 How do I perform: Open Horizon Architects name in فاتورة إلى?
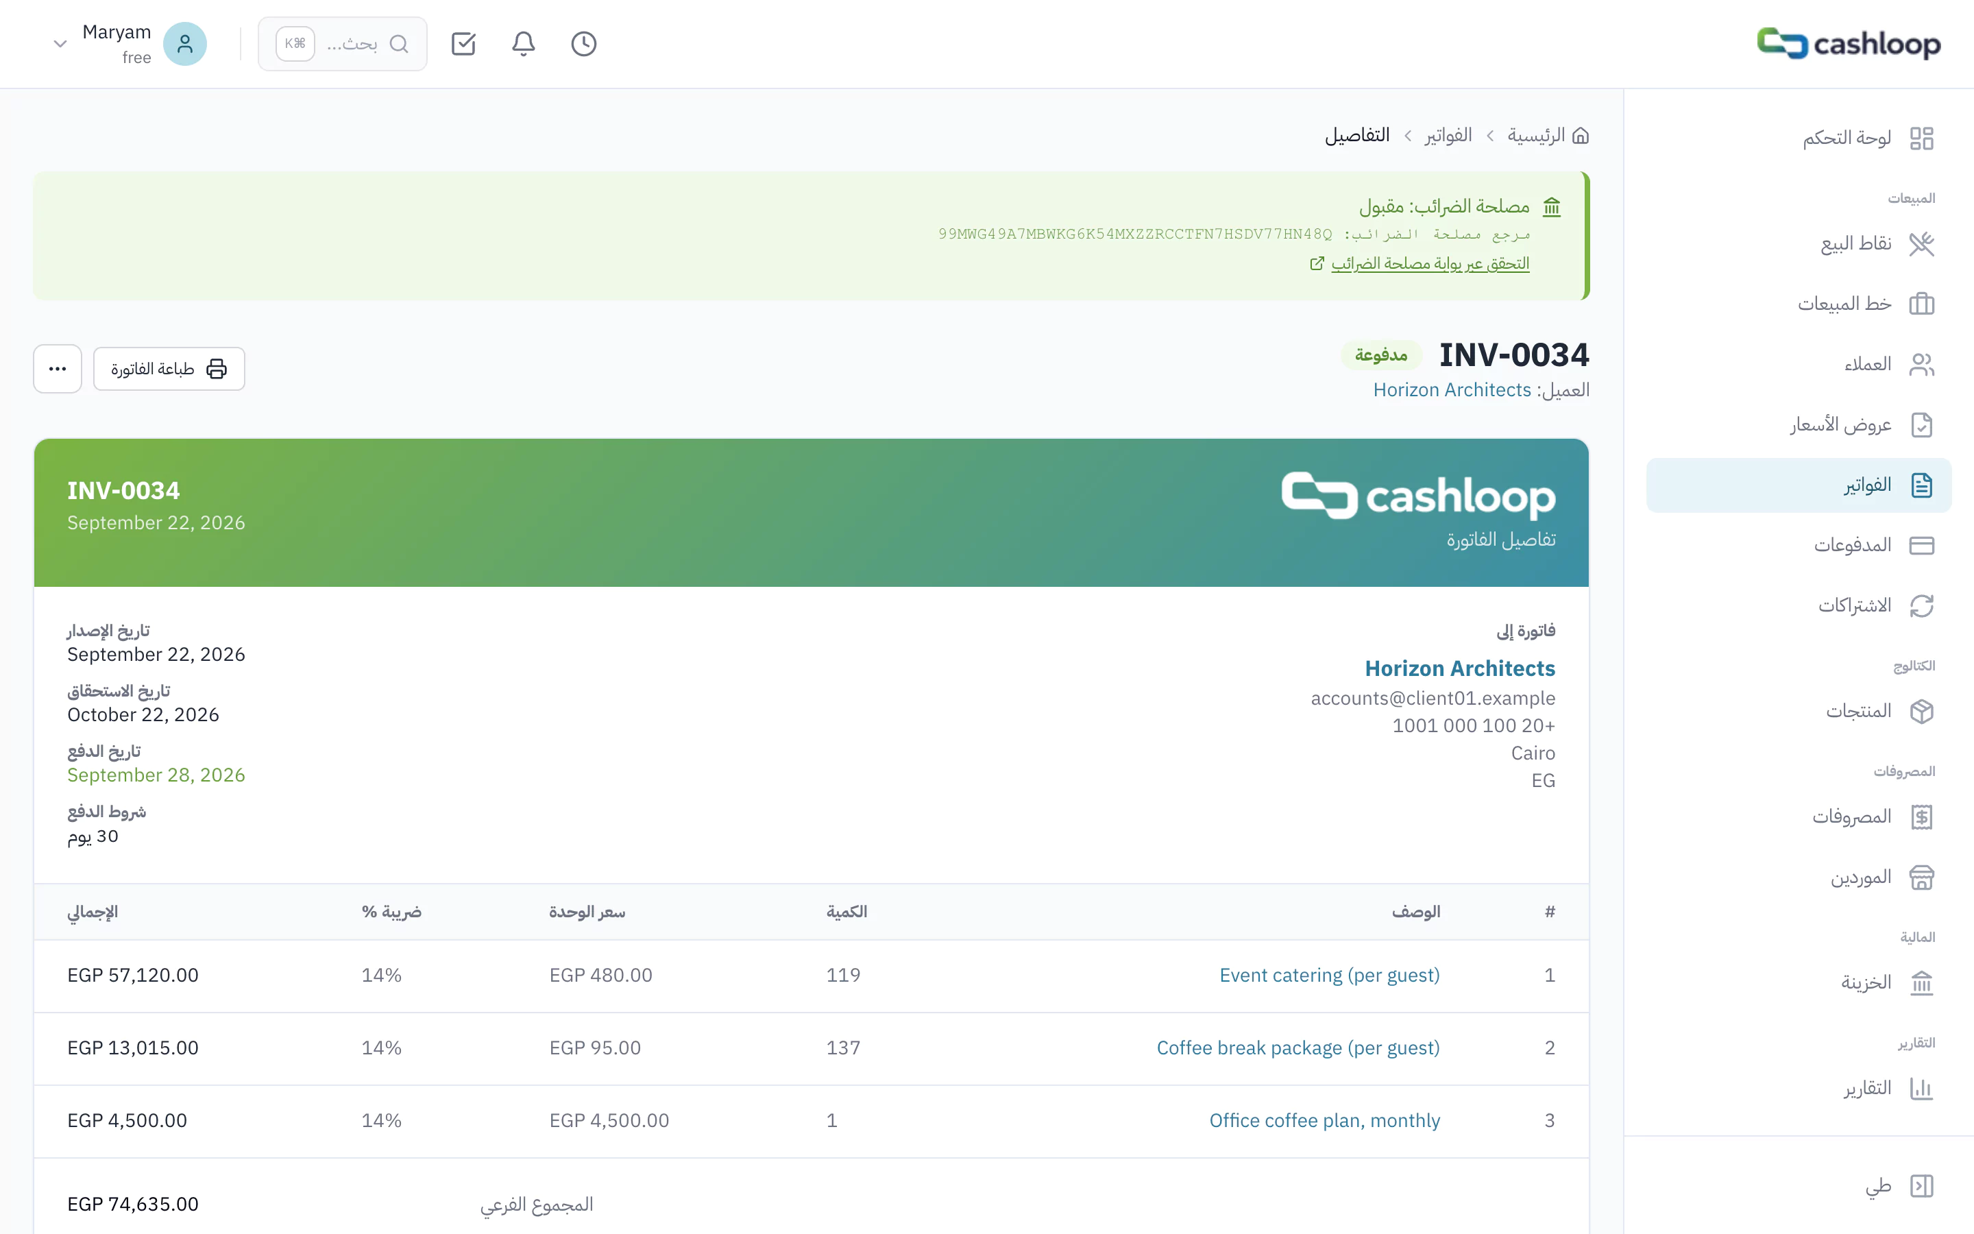pos(1460,668)
